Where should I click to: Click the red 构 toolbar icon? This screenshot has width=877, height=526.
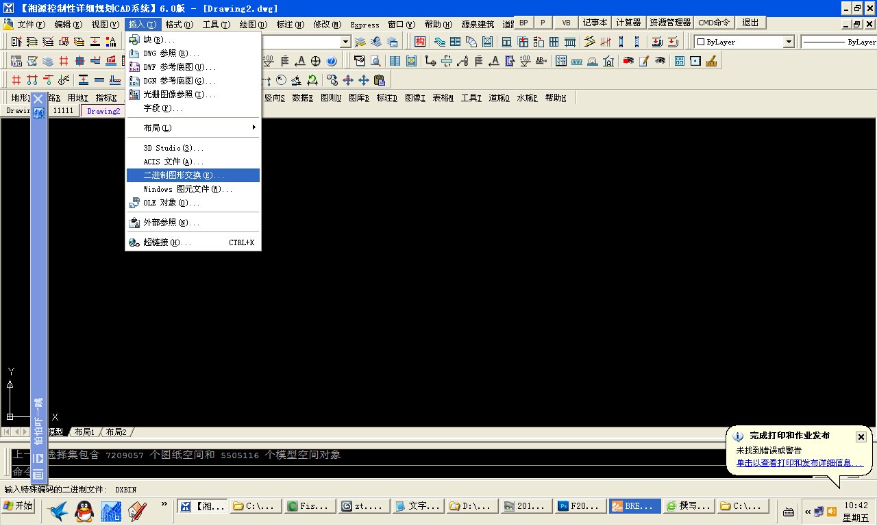420,42
